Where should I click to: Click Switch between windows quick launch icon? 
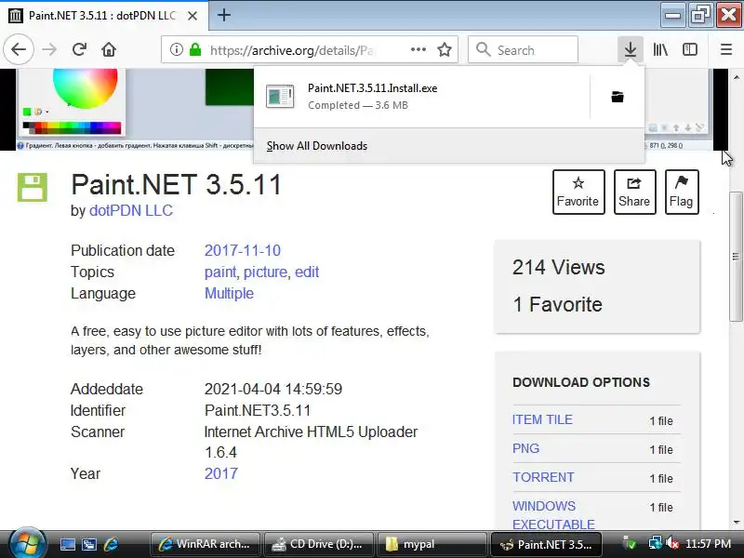pyautogui.click(x=89, y=544)
